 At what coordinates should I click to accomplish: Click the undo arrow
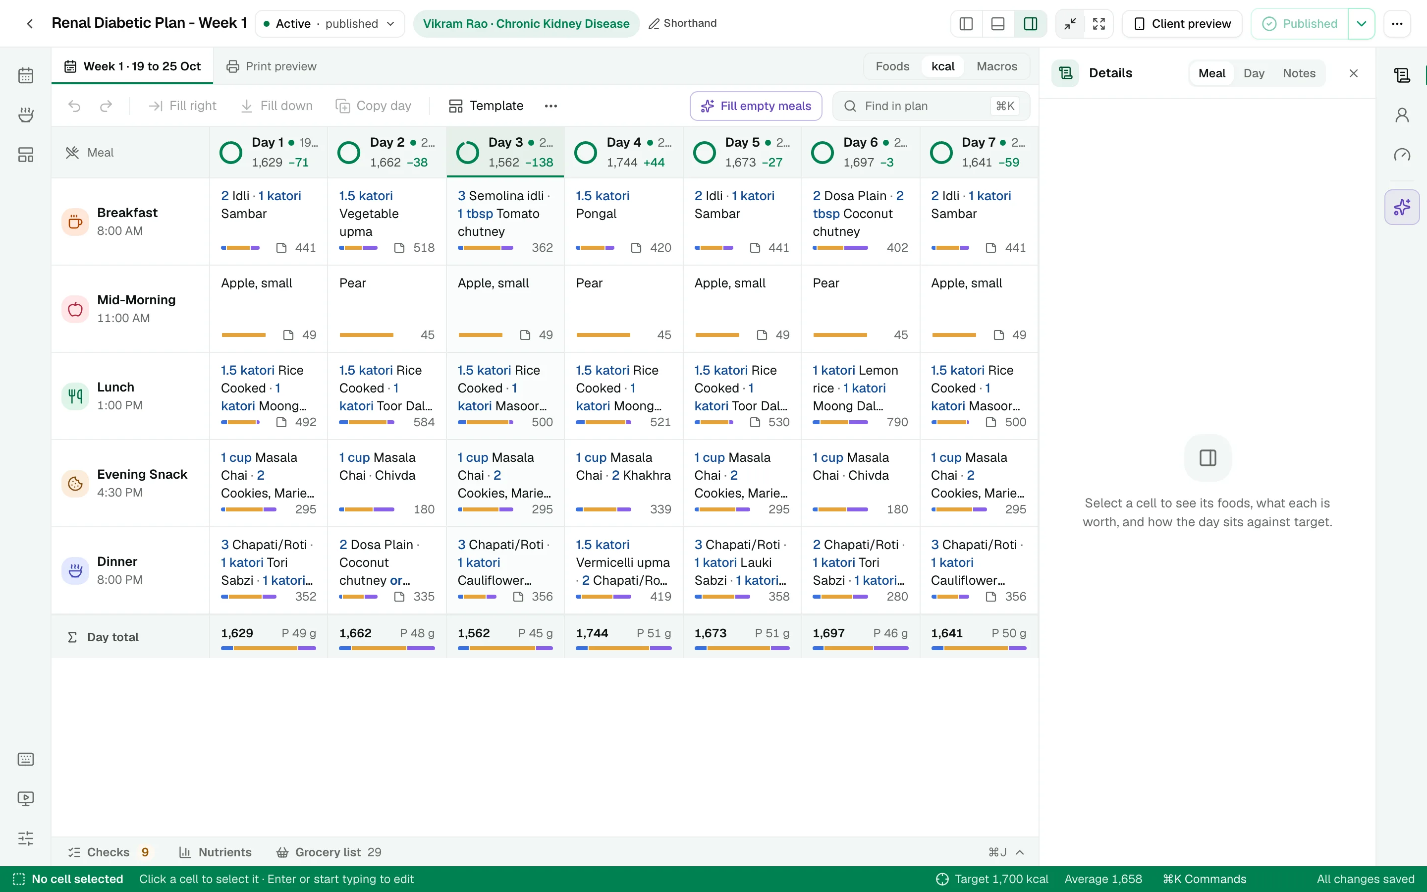point(74,106)
